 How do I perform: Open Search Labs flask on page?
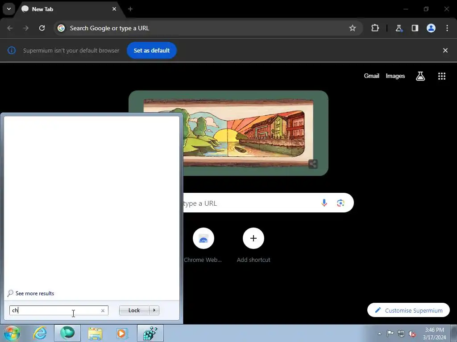pyautogui.click(x=420, y=76)
